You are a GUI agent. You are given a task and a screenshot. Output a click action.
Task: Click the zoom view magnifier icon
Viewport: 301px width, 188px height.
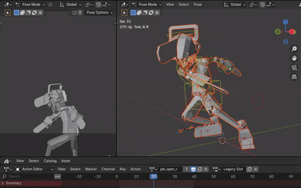point(294,49)
